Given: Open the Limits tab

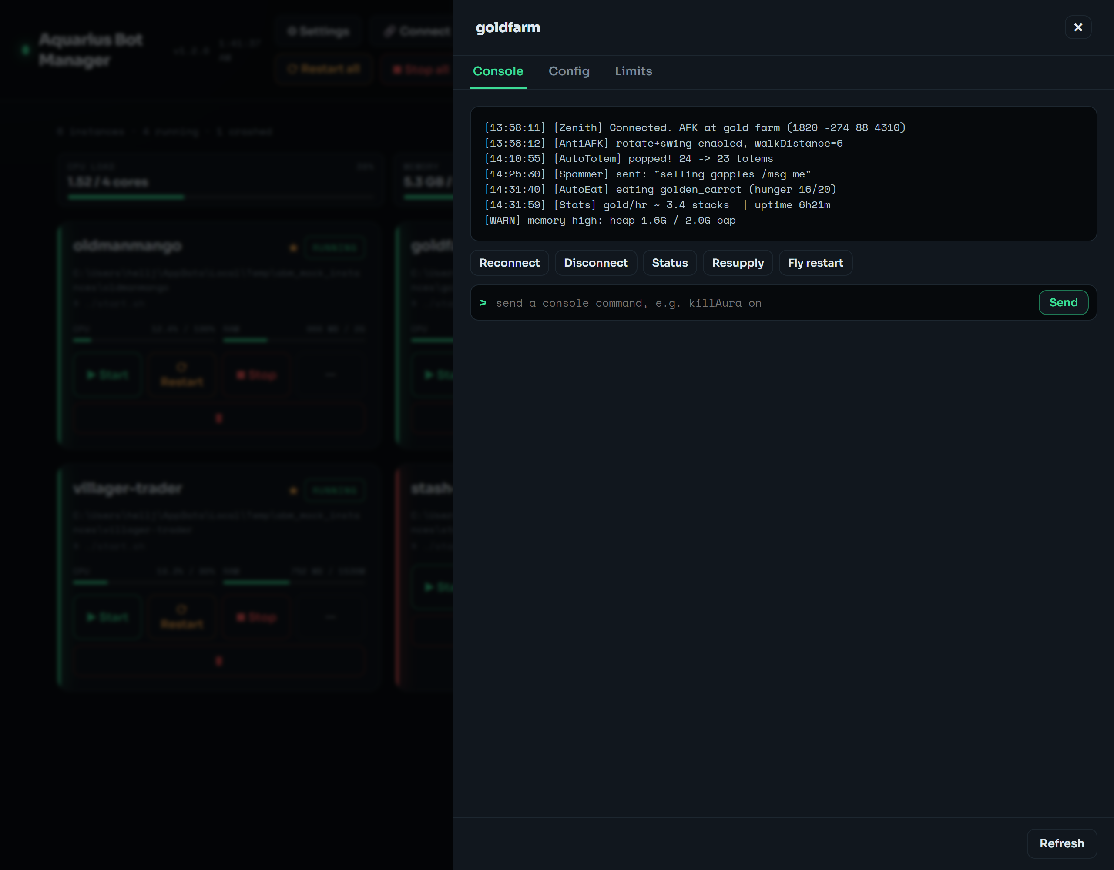Looking at the screenshot, I should pyautogui.click(x=633, y=71).
